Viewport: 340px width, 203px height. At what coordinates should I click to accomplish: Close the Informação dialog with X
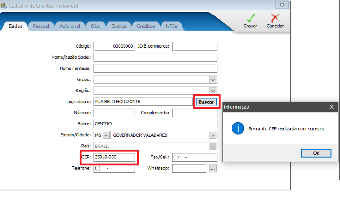pyautogui.click(x=332, y=107)
